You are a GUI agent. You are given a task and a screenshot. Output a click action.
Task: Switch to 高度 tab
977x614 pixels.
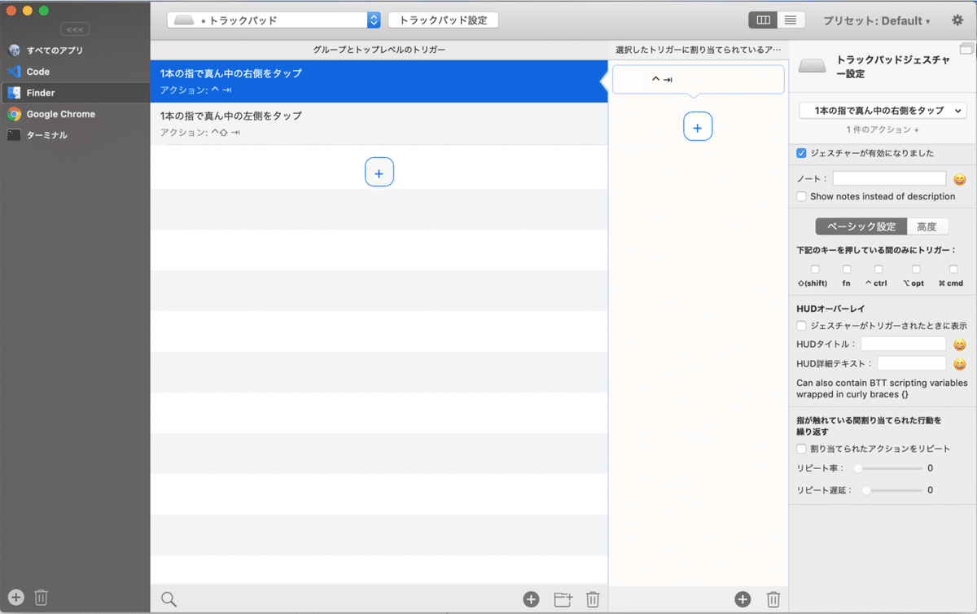click(927, 226)
